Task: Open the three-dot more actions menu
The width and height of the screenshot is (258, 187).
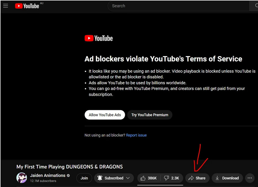Action: click(x=250, y=178)
